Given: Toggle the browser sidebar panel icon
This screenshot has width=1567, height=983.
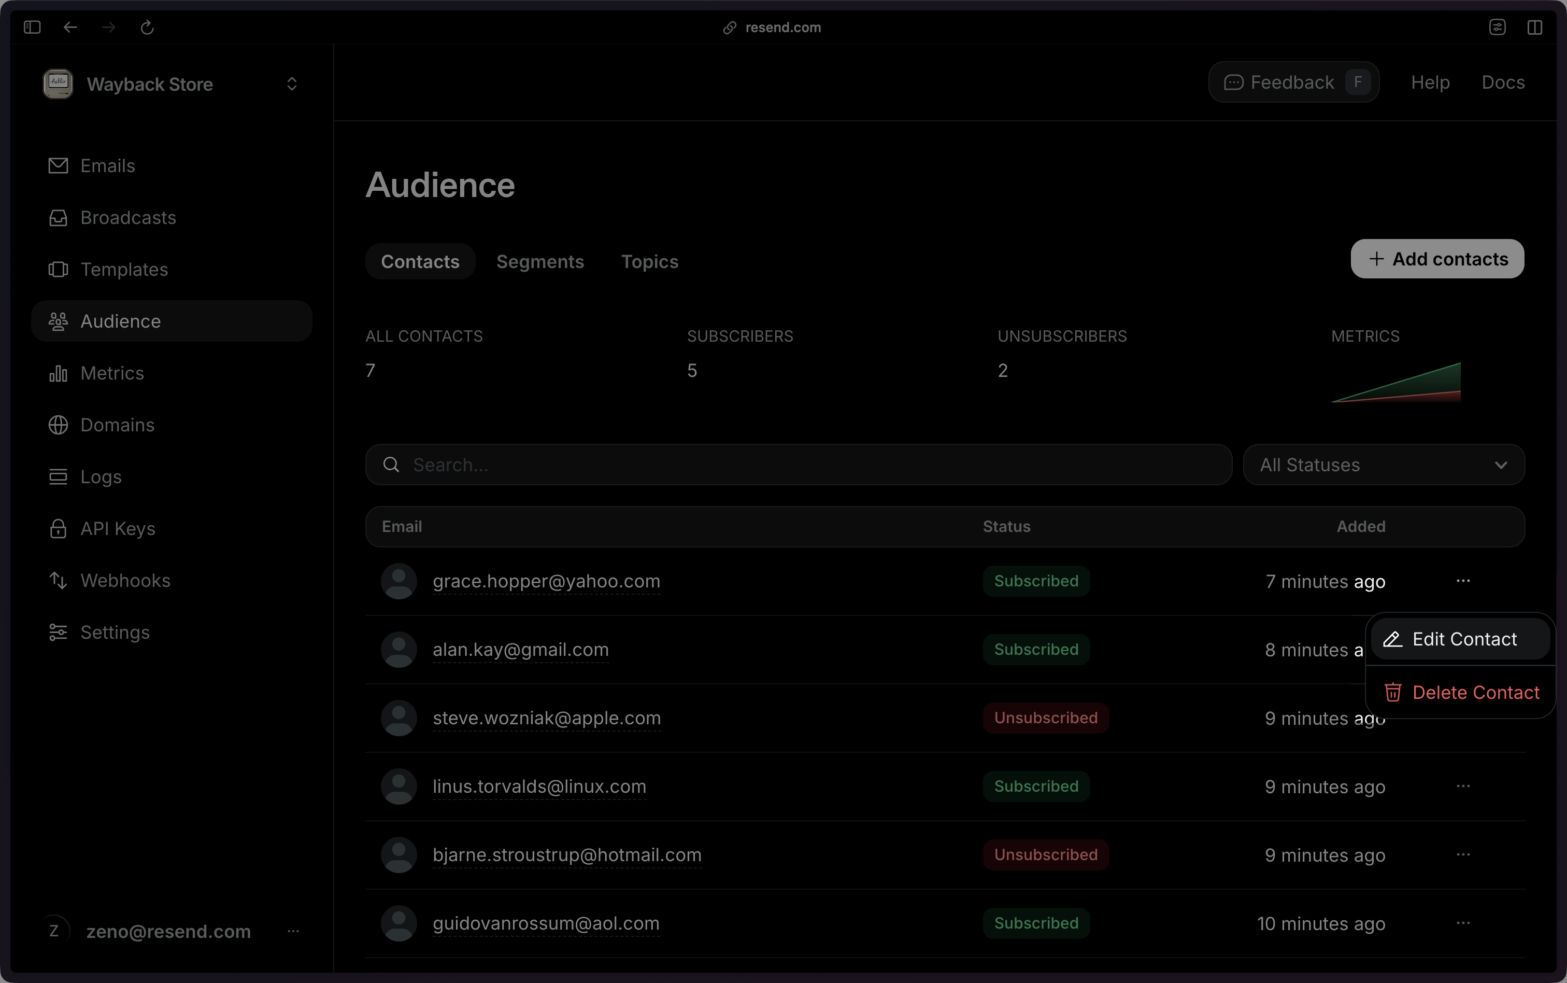Looking at the screenshot, I should 32,27.
